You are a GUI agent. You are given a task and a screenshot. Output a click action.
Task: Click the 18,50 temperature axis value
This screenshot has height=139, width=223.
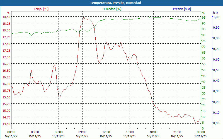[6, 17]
